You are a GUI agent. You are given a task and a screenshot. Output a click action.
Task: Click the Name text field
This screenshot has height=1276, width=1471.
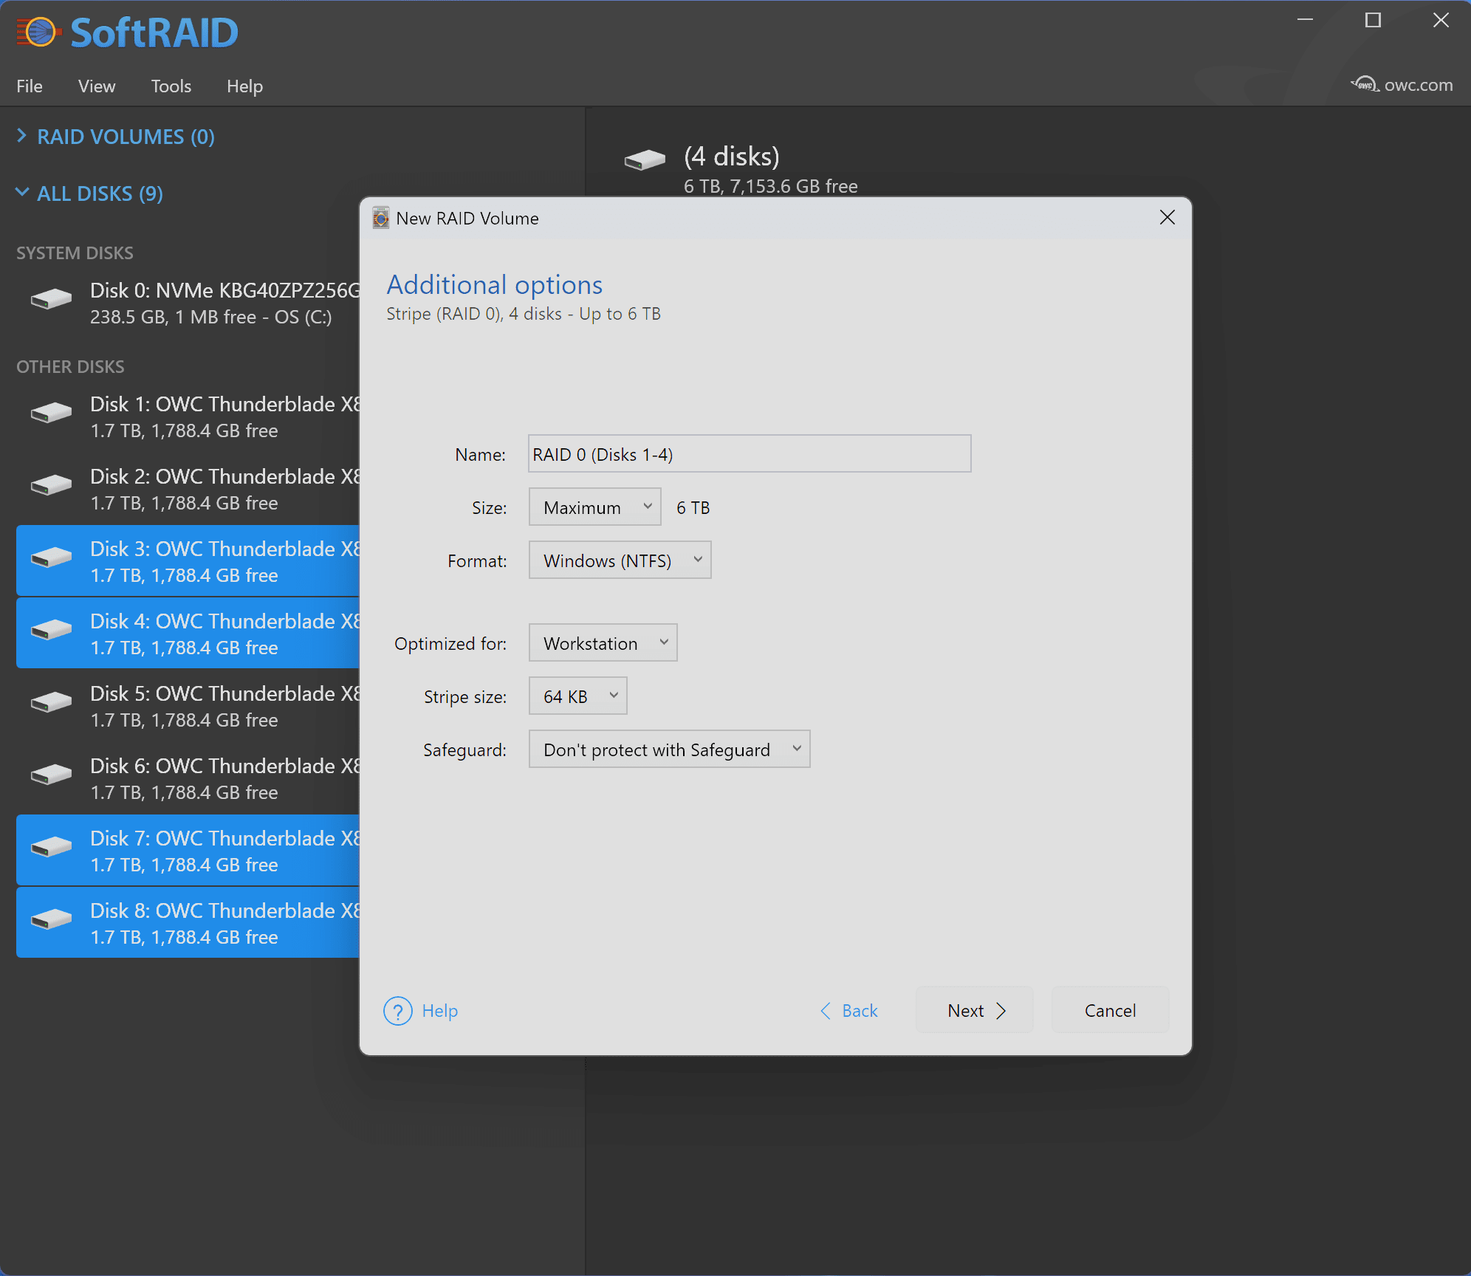click(x=749, y=454)
